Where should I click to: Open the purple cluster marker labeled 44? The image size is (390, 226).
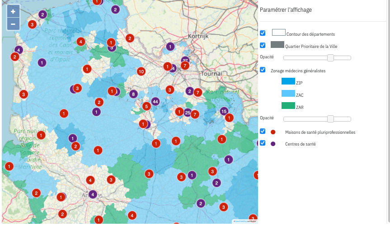point(155,101)
